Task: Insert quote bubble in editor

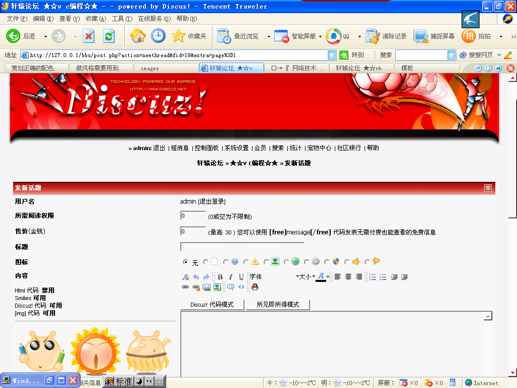Action: coord(231,287)
